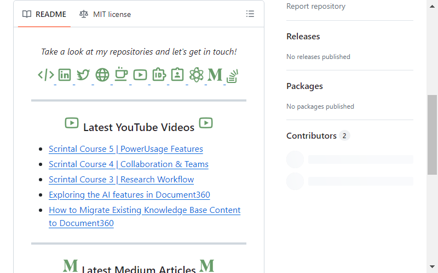Open Exploring the AI features in Document360

[x=129, y=195]
